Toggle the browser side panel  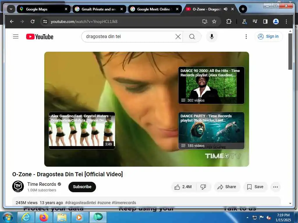pos(265,21)
